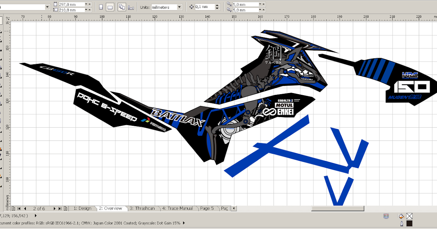Click the BATLAX text on the decal

pos(177,118)
